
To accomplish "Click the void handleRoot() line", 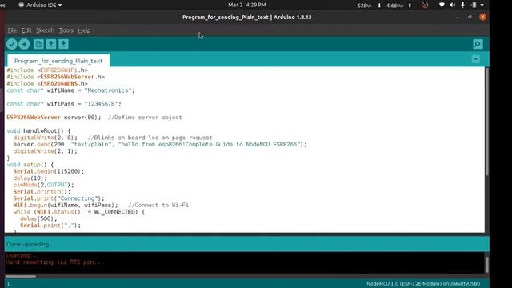I will tap(38, 131).
